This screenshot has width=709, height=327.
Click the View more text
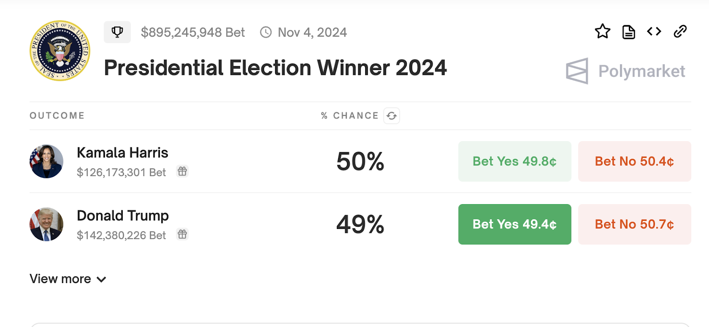pyautogui.click(x=60, y=279)
